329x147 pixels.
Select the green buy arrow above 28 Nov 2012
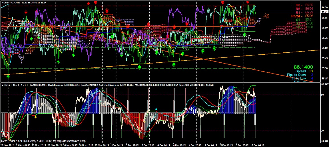pyautogui.click(x=8, y=76)
